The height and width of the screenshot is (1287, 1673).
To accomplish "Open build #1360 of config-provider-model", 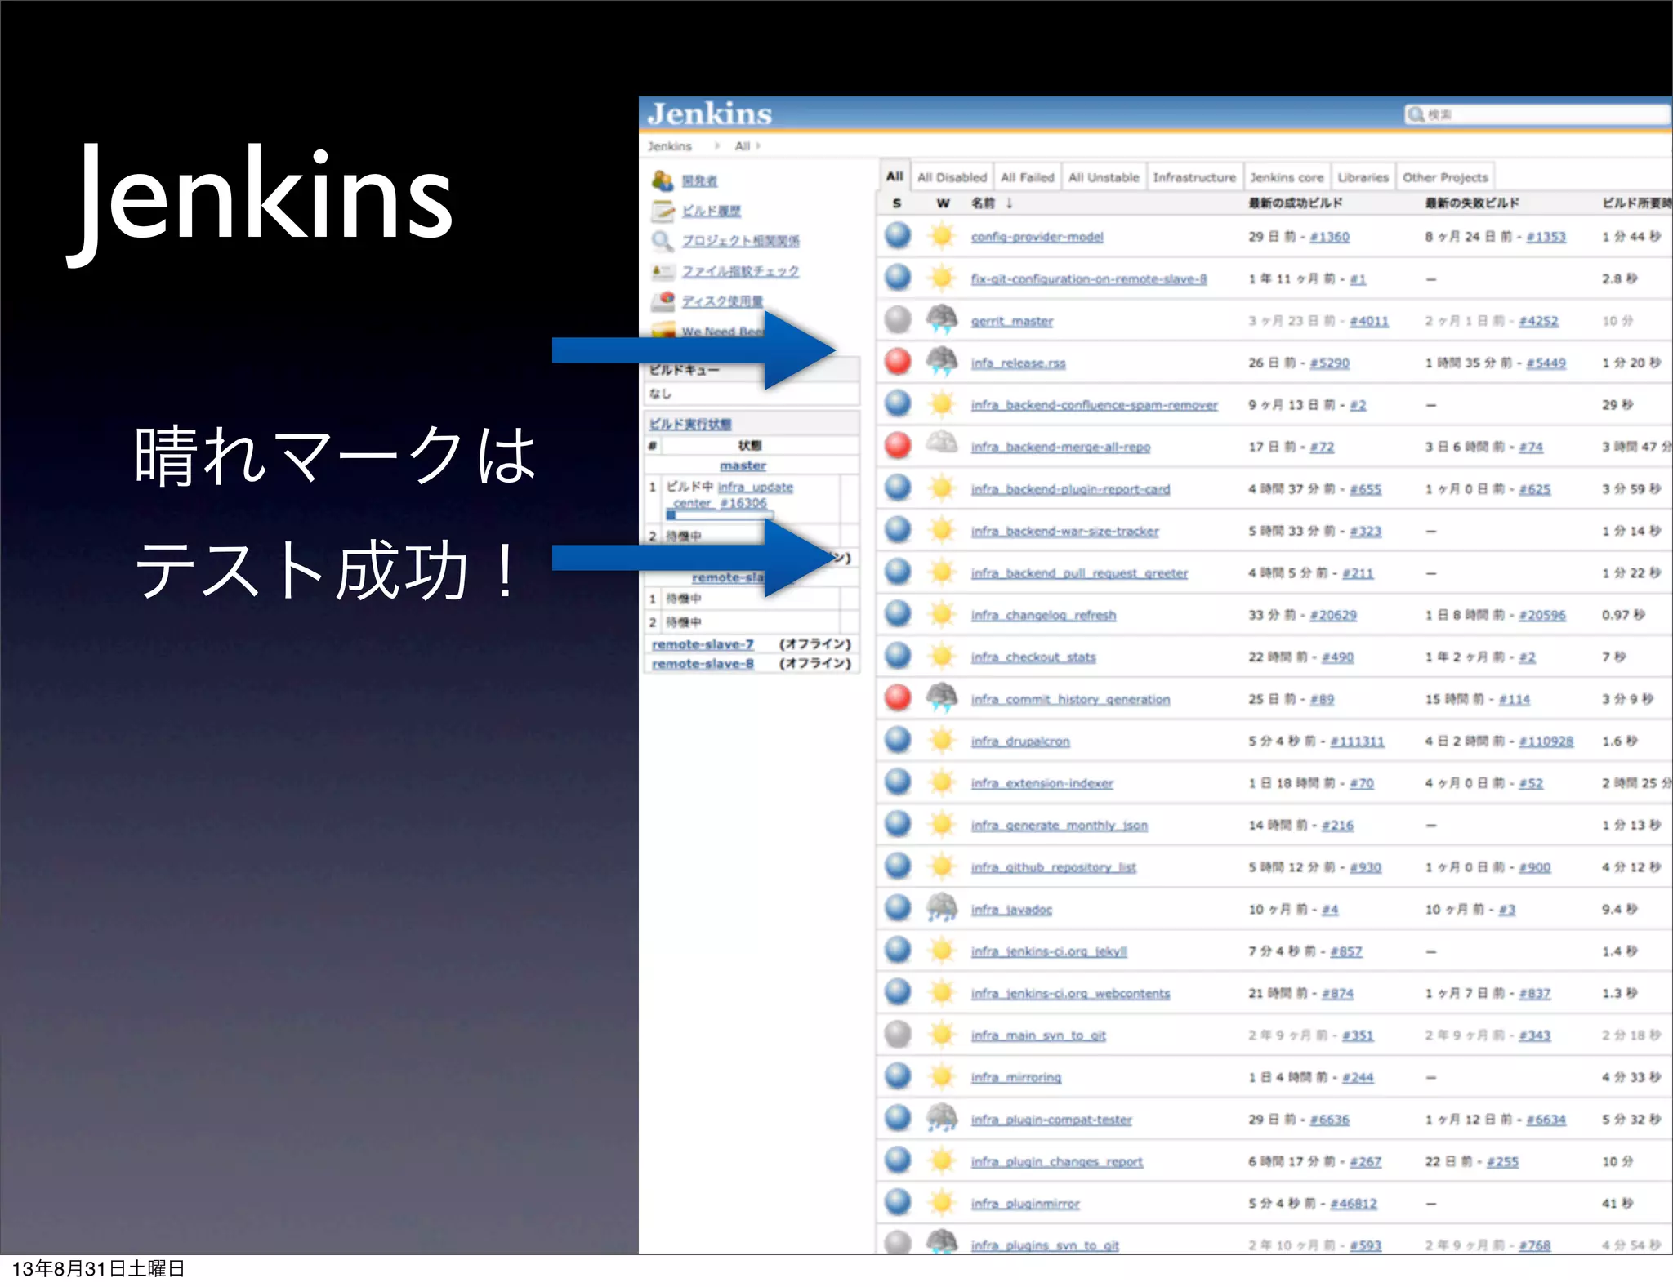I will [x=1329, y=237].
